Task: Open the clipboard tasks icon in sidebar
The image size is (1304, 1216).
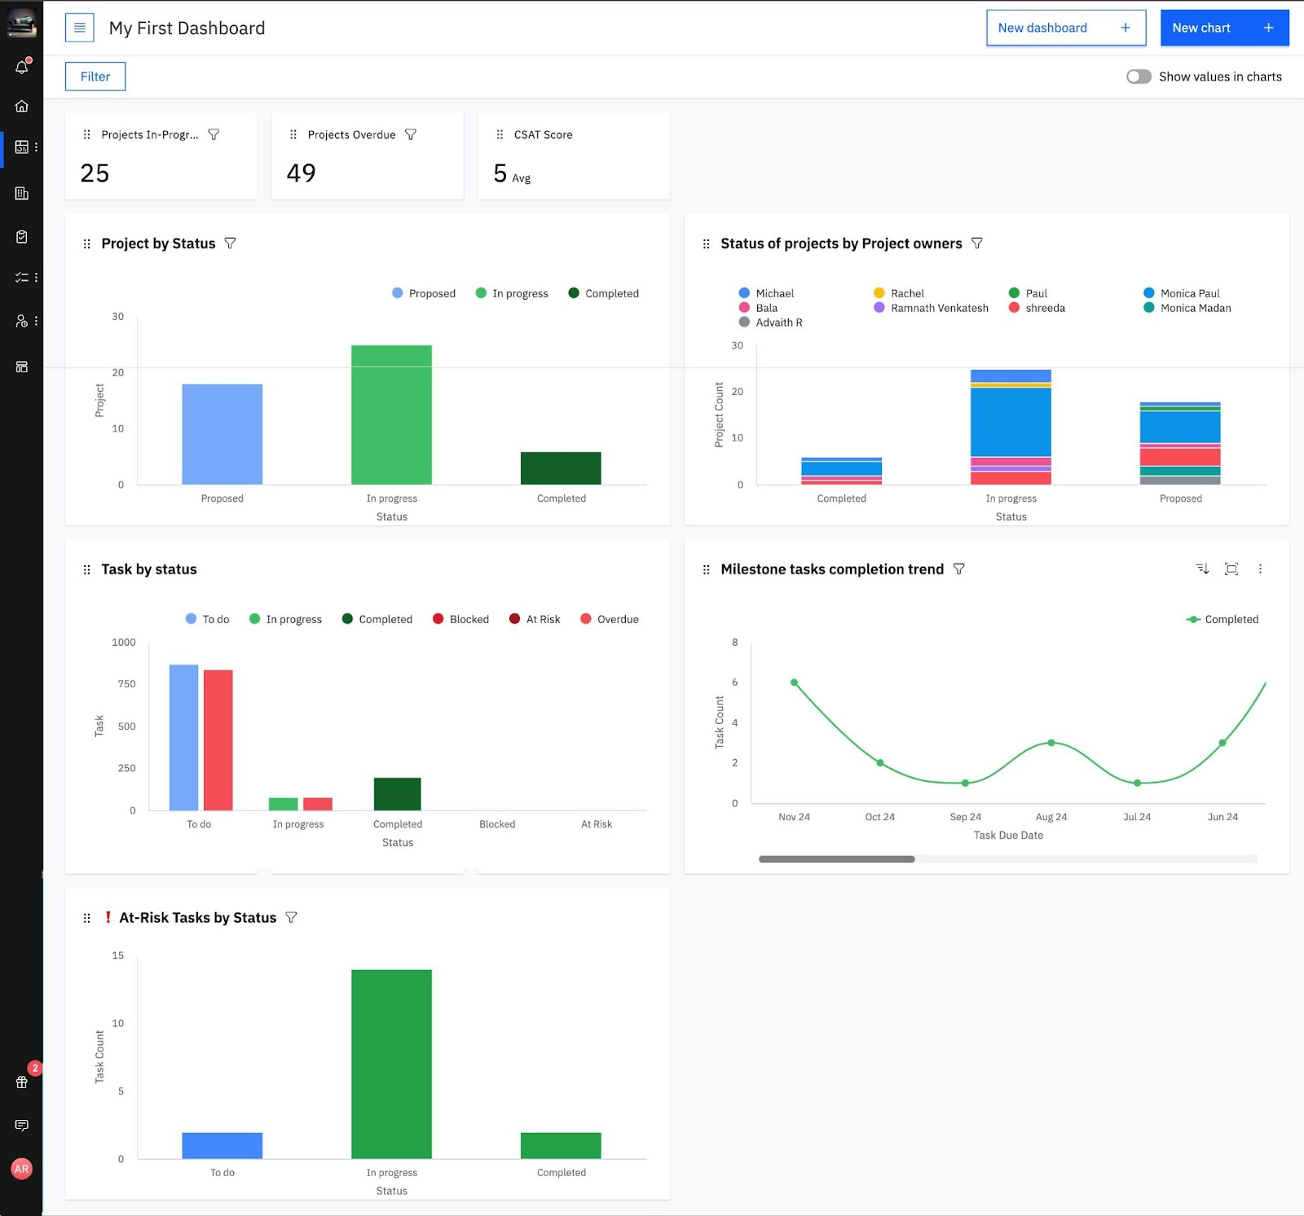Action: coord(22,236)
